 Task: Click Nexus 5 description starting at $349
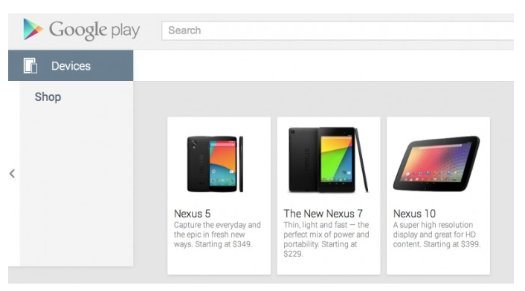pyautogui.click(x=217, y=235)
